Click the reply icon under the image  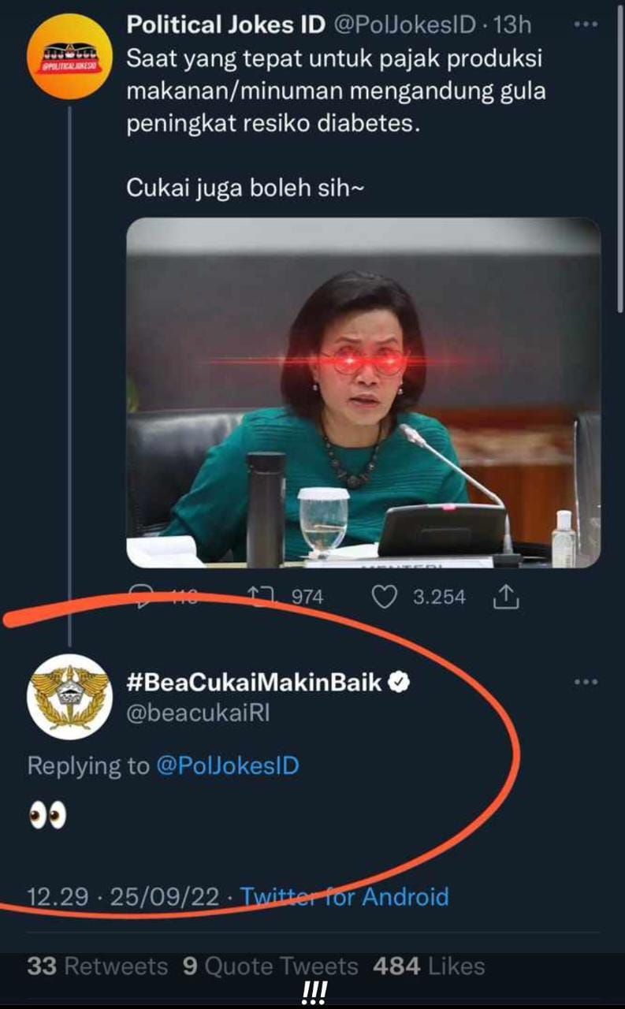pos(142,597)
